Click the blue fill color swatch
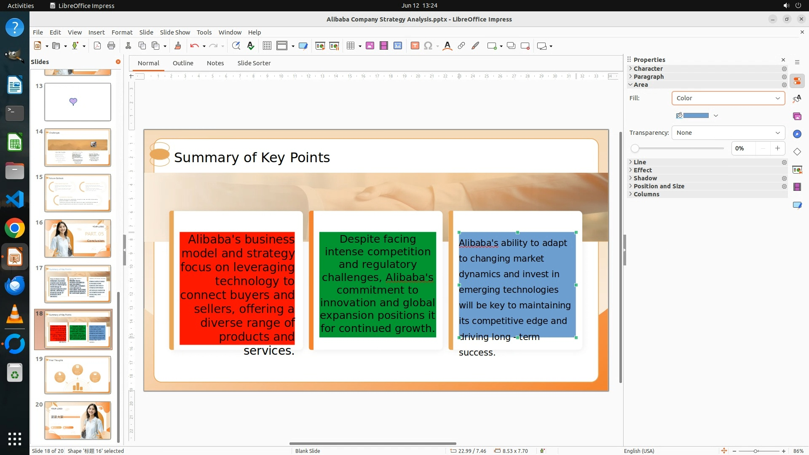 [x=695, y=115]
